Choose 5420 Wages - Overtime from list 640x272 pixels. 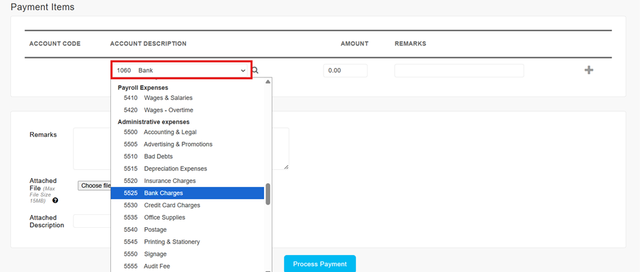(187, 110)
